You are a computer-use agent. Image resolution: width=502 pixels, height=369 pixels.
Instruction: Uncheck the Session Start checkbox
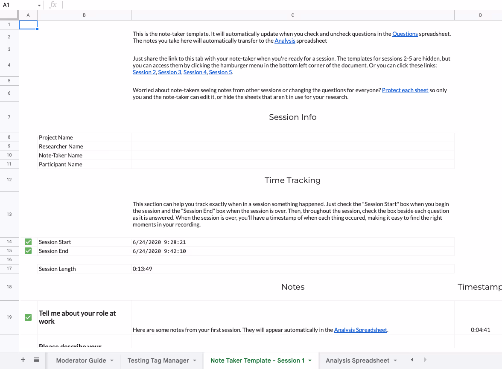pos(28,241)
